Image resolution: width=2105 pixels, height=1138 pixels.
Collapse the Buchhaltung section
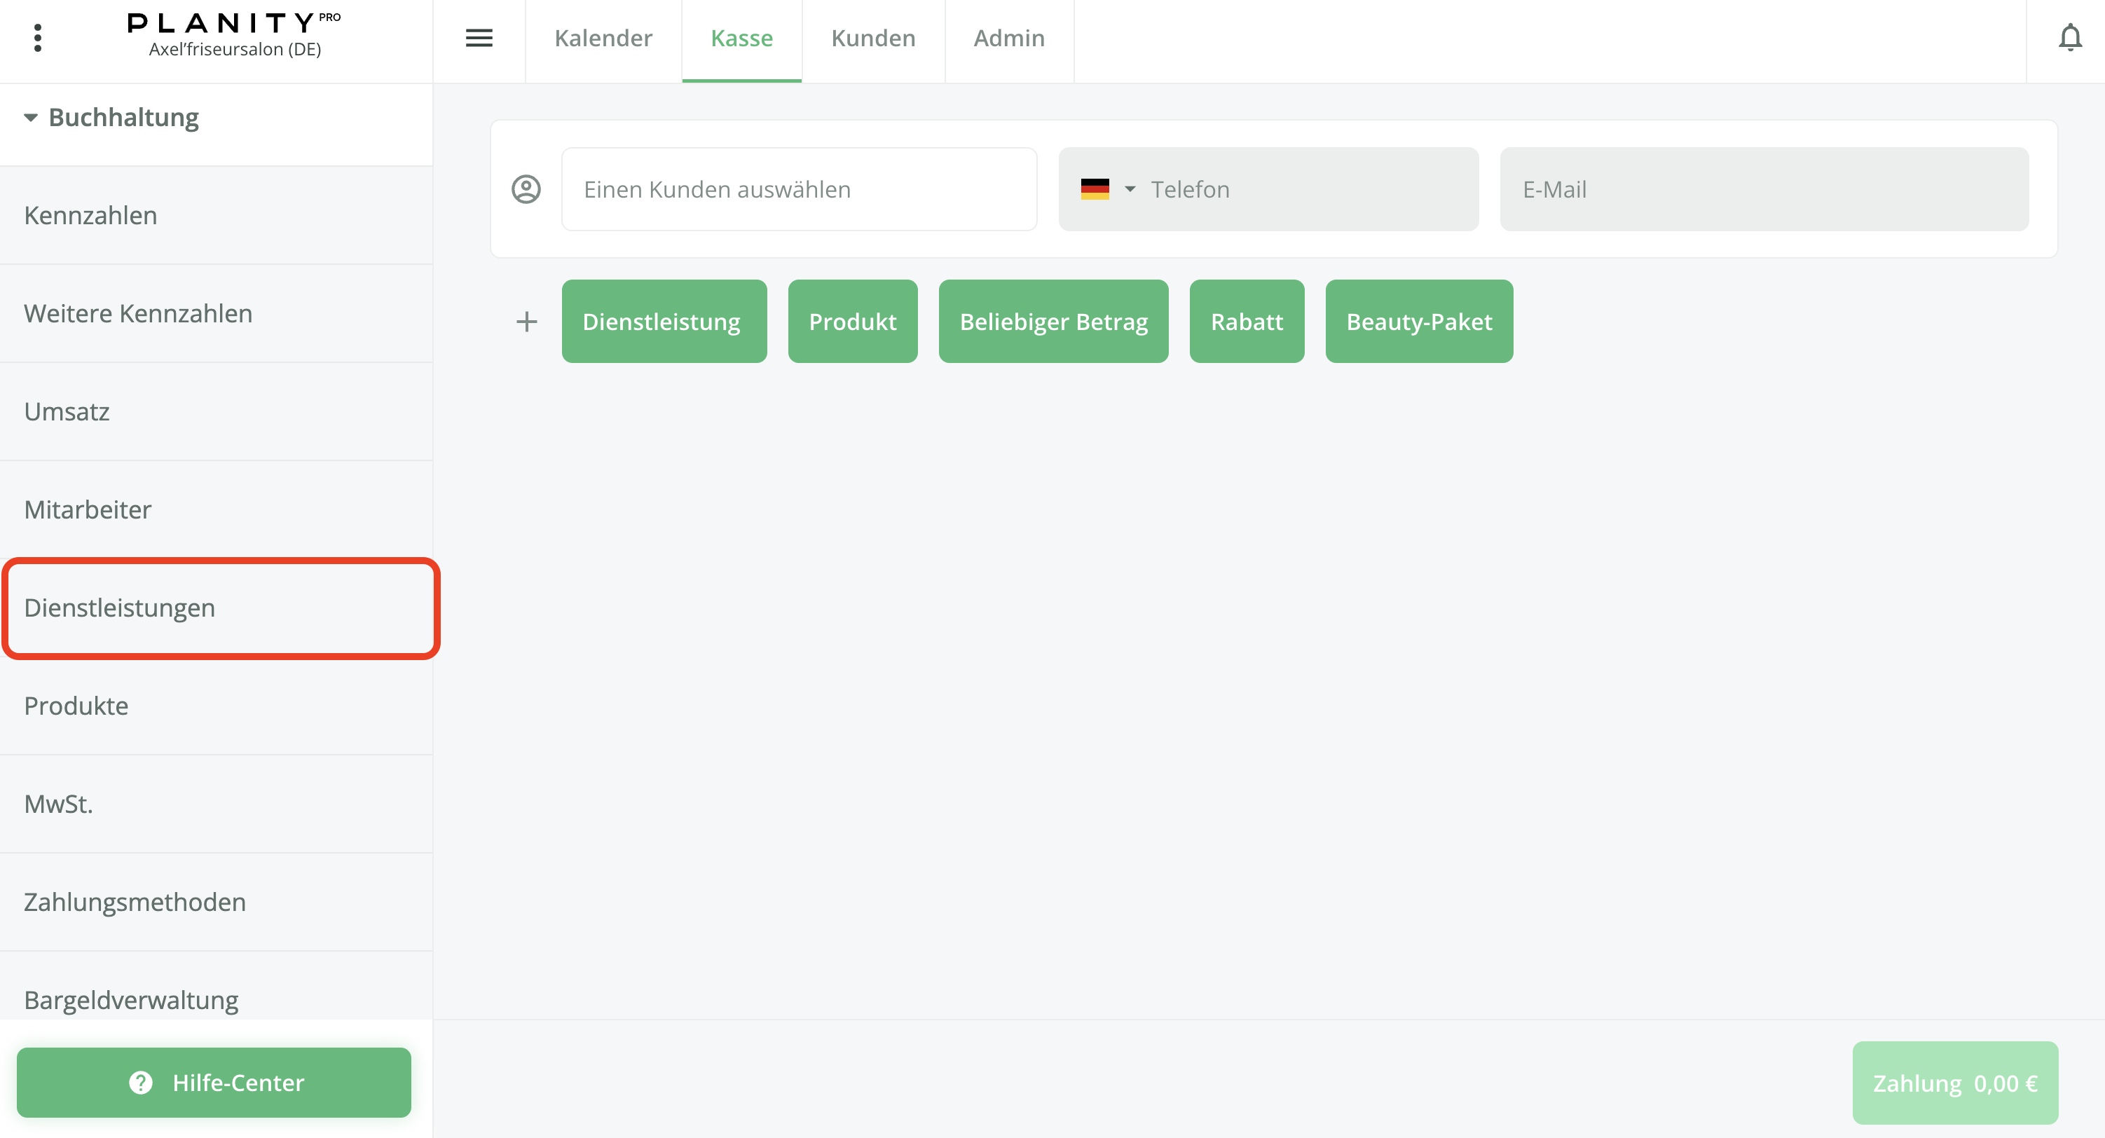point(31,118)
